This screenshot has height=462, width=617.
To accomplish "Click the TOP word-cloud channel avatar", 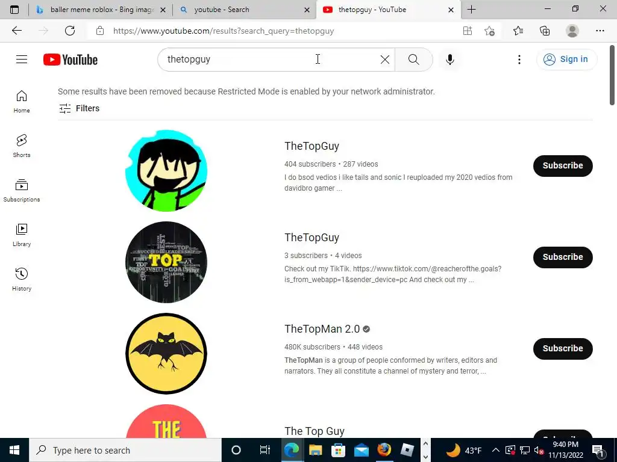I will pos(166,262).
